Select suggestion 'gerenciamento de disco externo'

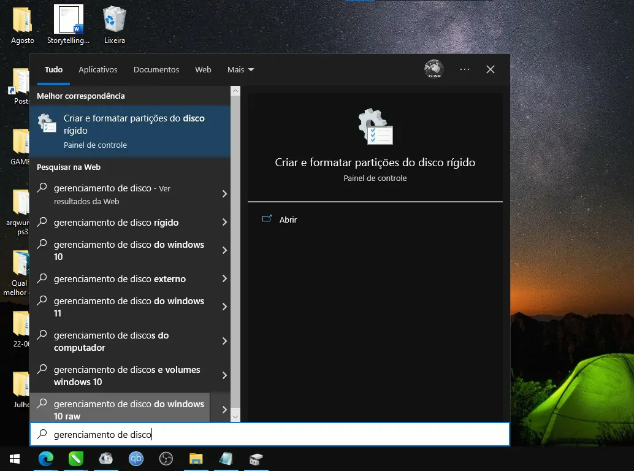(121, 279)
